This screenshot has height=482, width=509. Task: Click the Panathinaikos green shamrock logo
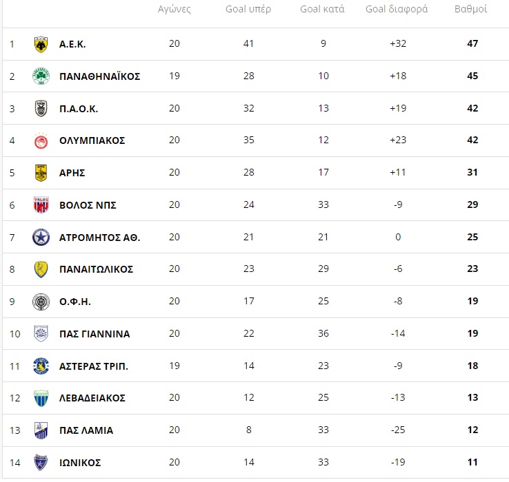click(x=41, y=76)
